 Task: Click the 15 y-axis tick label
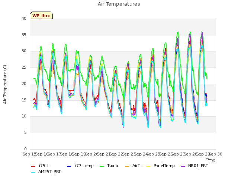pos(24,100)
